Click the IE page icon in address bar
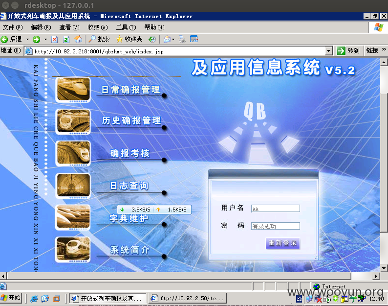The width and height of the screenshot is (388, 306). click(x=29, y=51)
